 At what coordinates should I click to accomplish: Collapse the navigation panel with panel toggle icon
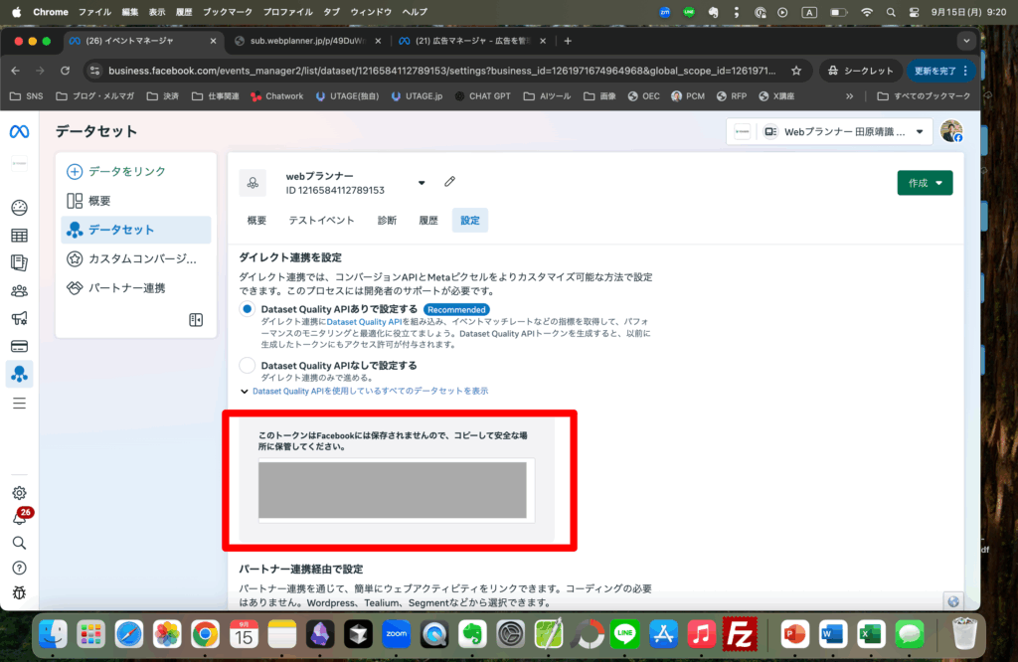pos(196,320)
